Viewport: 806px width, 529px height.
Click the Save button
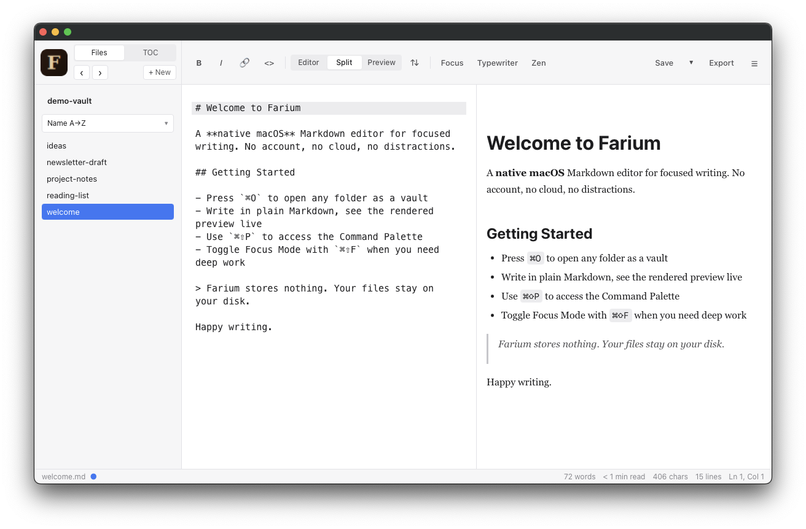[x=664, y=63]
